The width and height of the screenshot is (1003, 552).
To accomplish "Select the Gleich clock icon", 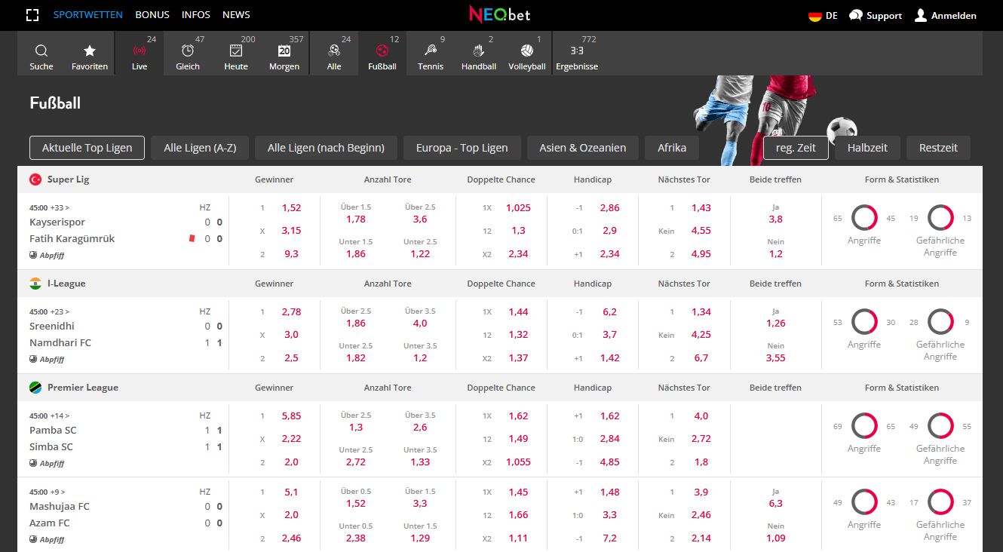I will click(x=188, y=51).
